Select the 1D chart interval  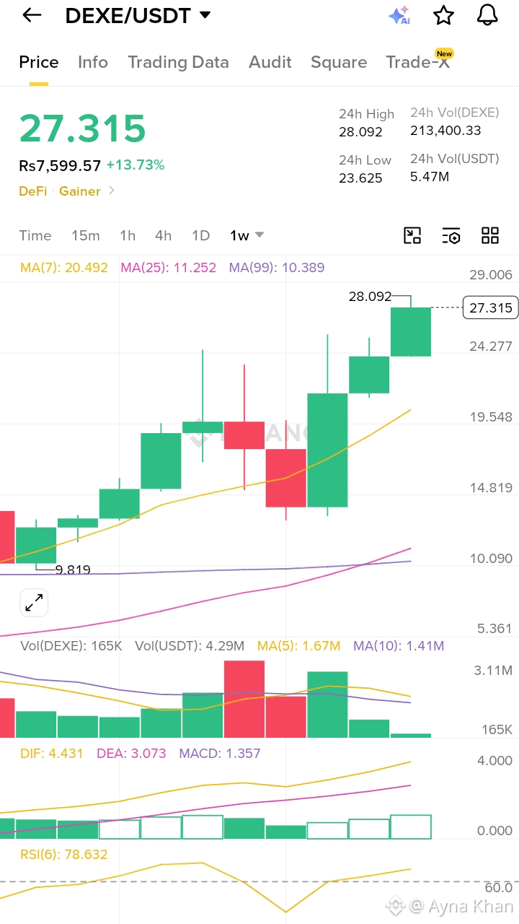click(200, 235)
